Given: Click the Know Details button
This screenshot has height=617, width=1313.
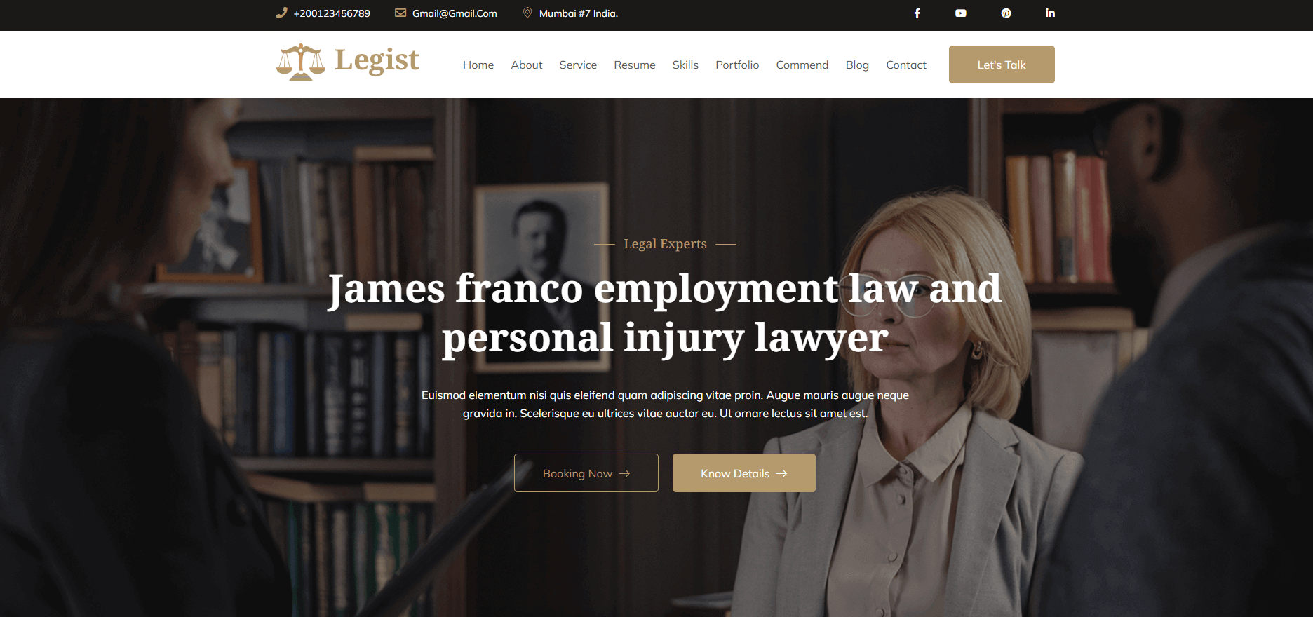Looking at the screenshot, I should tap(744, 473).
